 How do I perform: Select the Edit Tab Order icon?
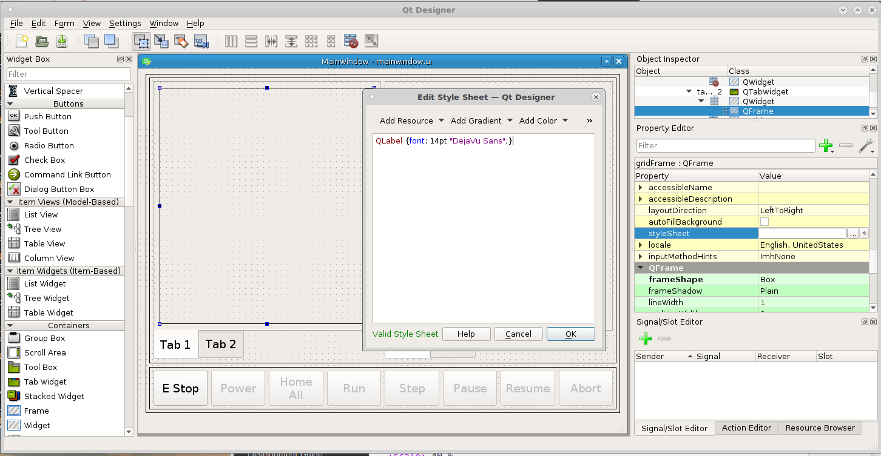tap(201, 41)
